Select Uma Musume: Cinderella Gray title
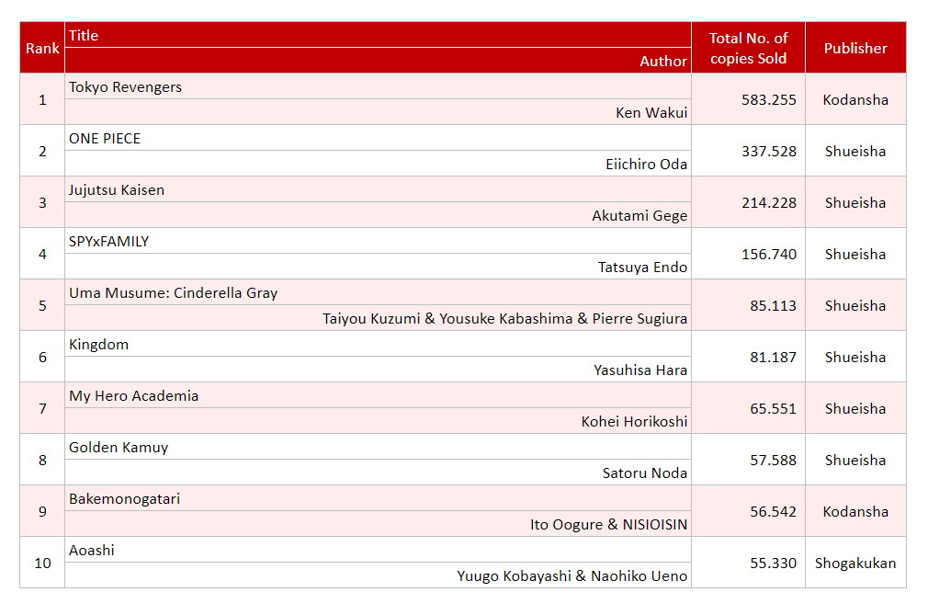The height and width of the screenshot is (615, 928). (378, 292)
